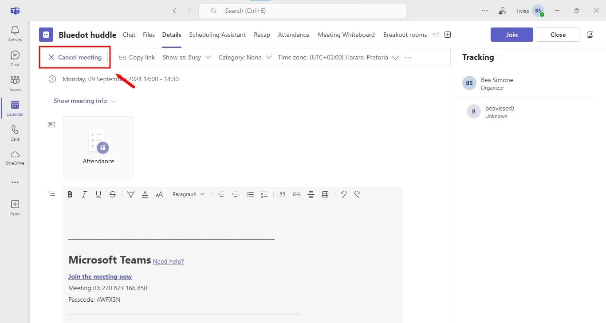Open the font color tool

[145, 194]
